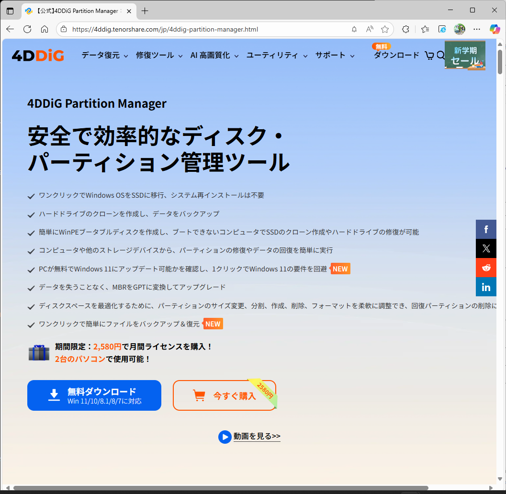The width and height of the screenshot is (506, 494).
Task: Click the notification bell in the address bar
Action: tap(354, 29)
